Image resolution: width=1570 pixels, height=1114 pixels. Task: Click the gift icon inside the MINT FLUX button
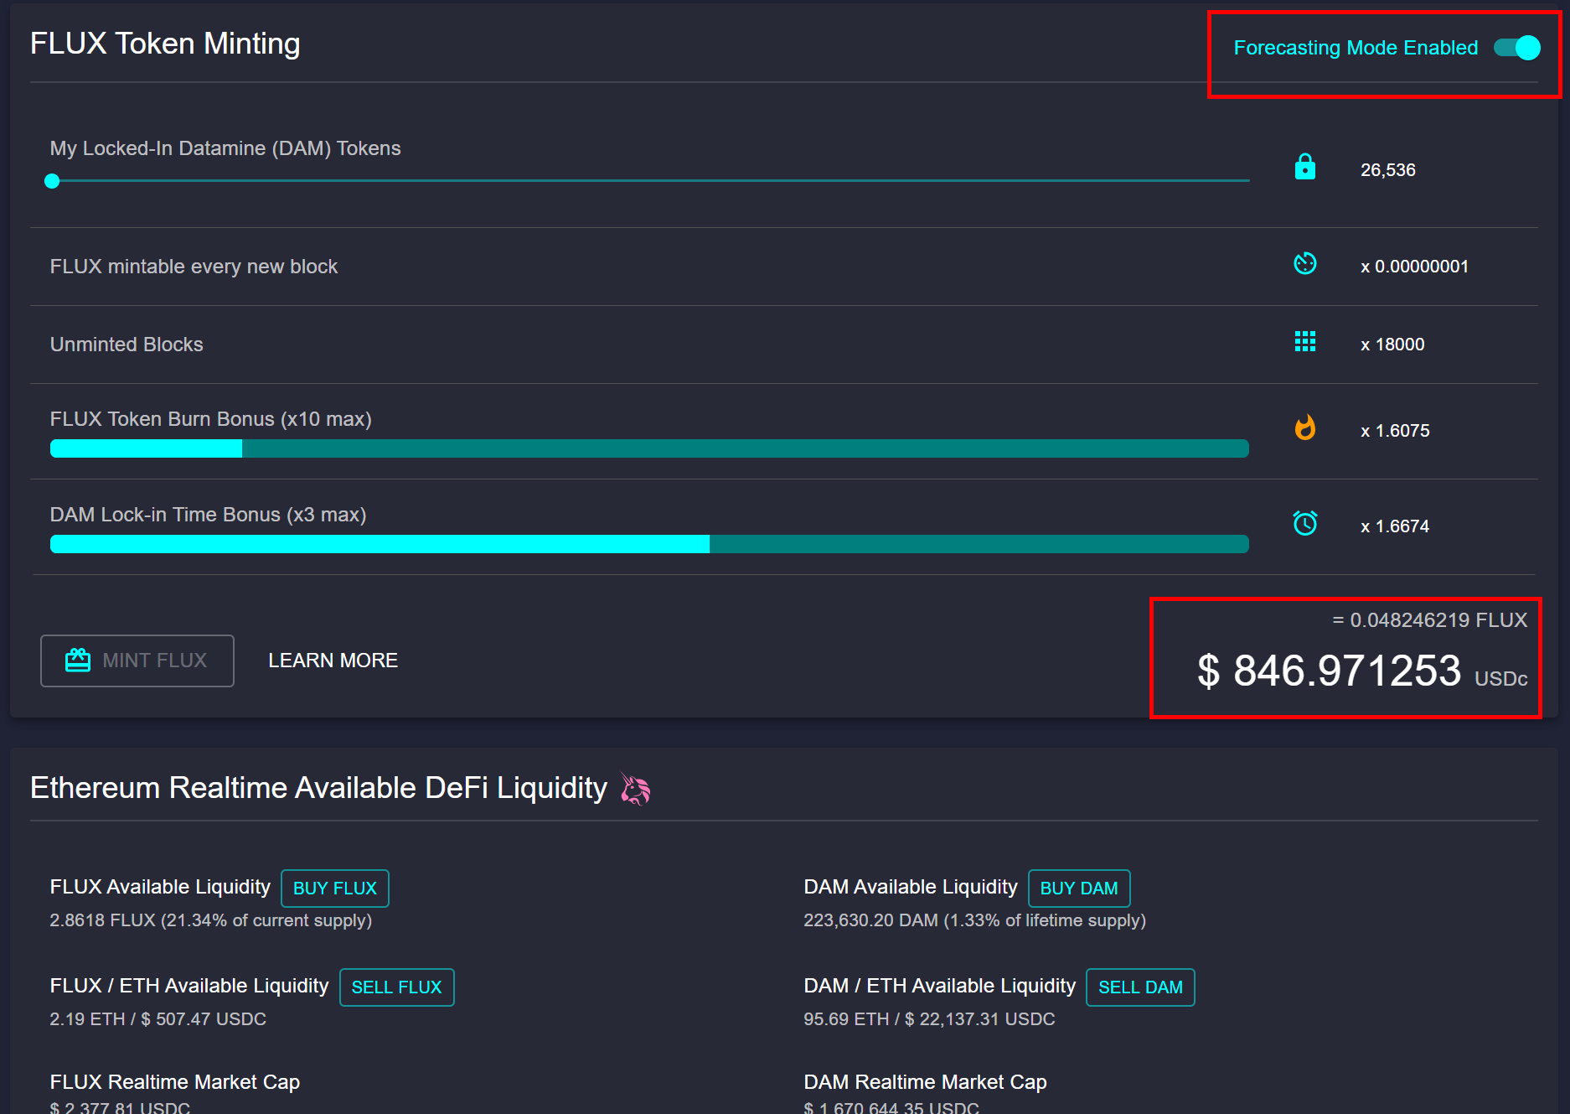78,661
